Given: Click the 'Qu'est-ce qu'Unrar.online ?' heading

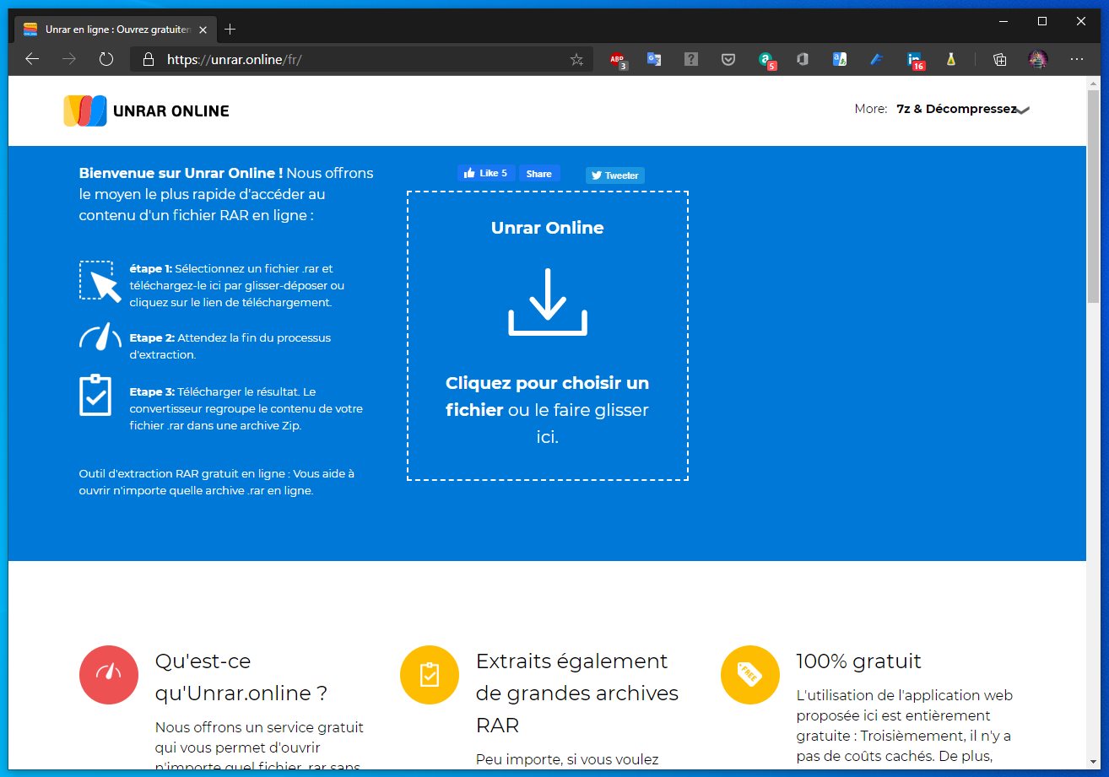Looking at the screenshot, I should [241, 677].
